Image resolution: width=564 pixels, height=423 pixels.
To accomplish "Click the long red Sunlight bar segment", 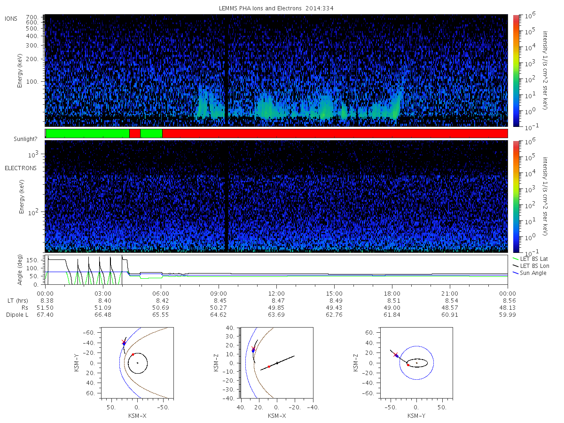I will [x=335, y=133].
